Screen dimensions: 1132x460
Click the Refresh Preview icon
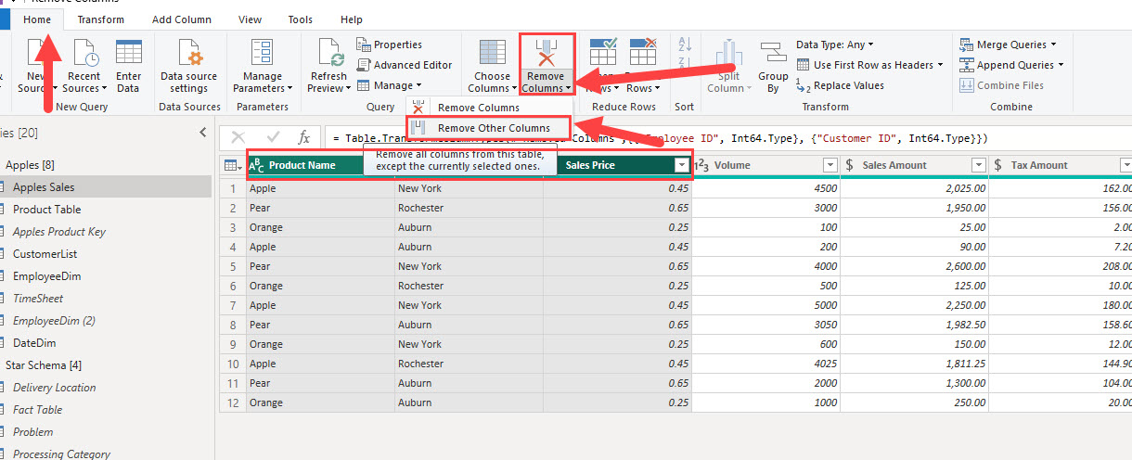(x=329, y=53)
